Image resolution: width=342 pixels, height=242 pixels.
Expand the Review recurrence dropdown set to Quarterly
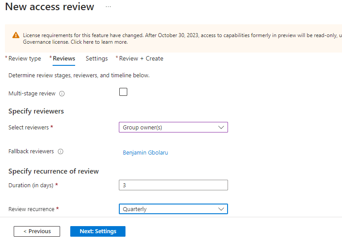[x=173, y=209]
